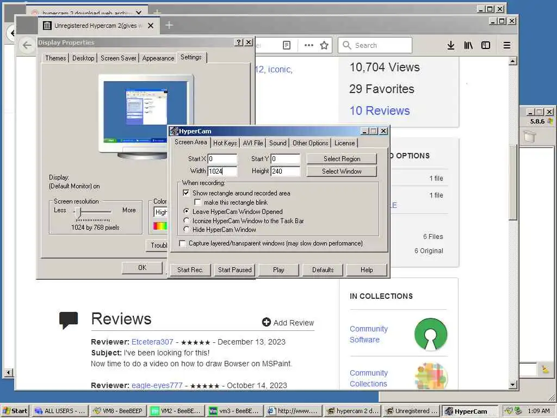Enable Capture layered/transparent windows
This screenshot has height=418, width=557.
182,243
